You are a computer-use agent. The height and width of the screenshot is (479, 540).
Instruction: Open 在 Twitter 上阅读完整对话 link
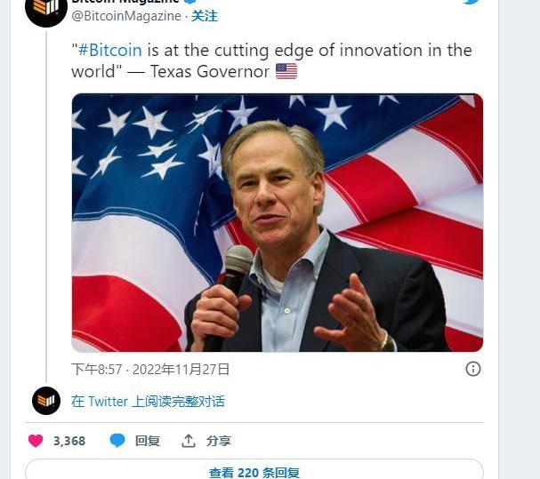coord(148,402)
